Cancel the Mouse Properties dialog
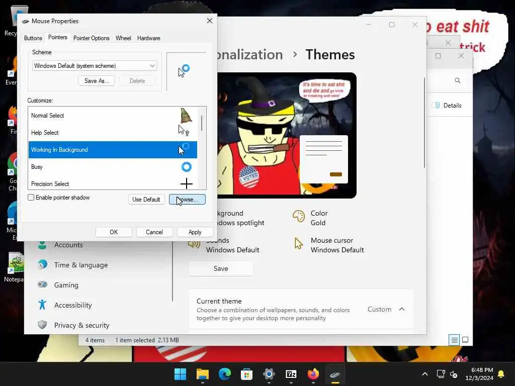 (154, 232)
